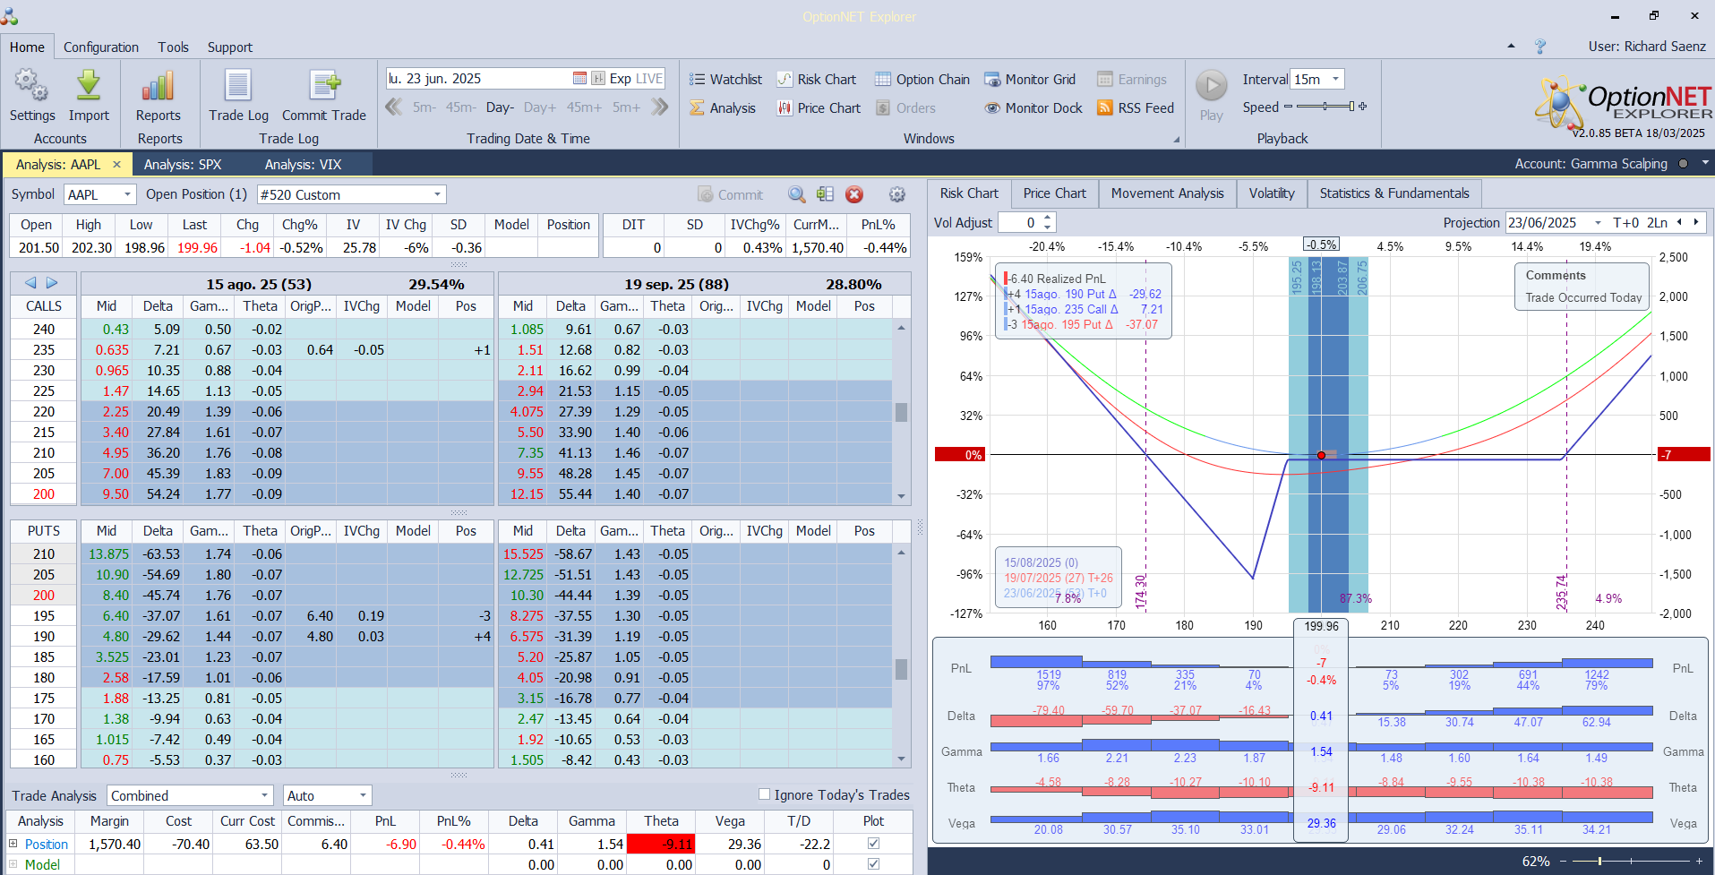This screenshot has width=1715, height=875.
Task: Open the RSS Feed window
Action: coord(1135,108)
